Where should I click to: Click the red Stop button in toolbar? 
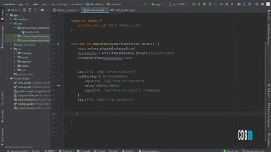click(x=232, y=4)
